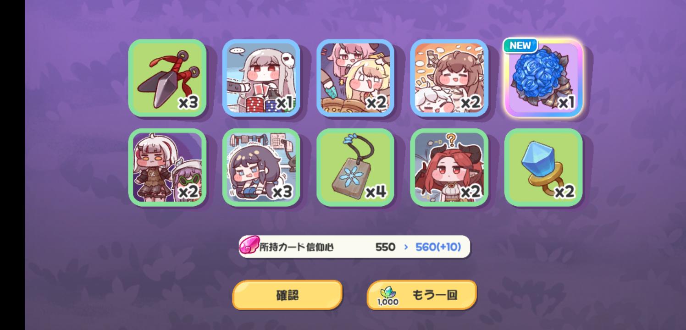686x330 pixels.
Task: Tap the x4 count on the pendant card
Action: coord(376,192)
